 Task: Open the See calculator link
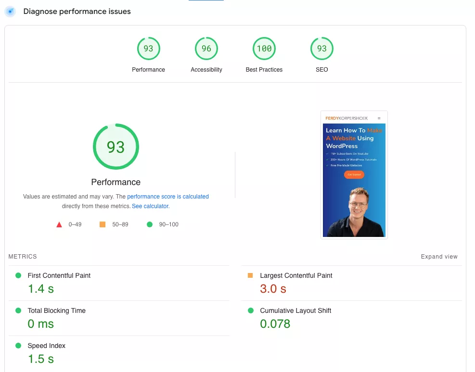(x=150, y=206)
